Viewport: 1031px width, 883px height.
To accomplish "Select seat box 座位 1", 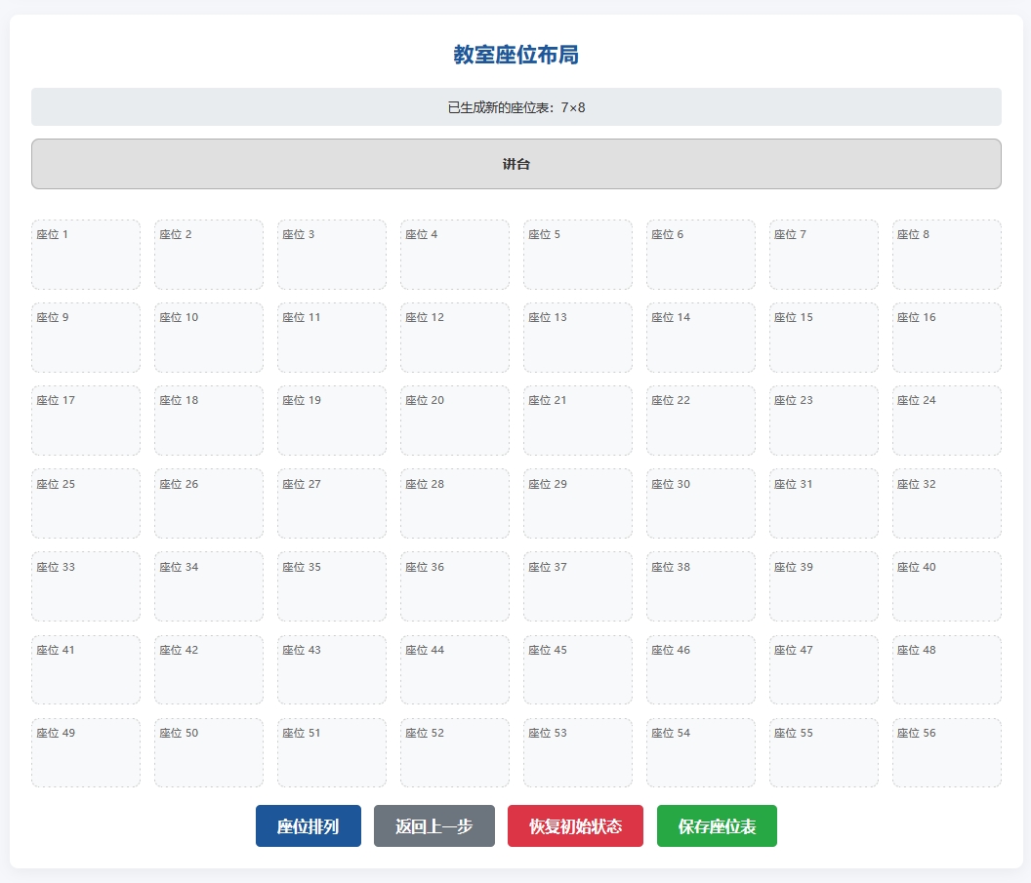I will coord(86,255).
